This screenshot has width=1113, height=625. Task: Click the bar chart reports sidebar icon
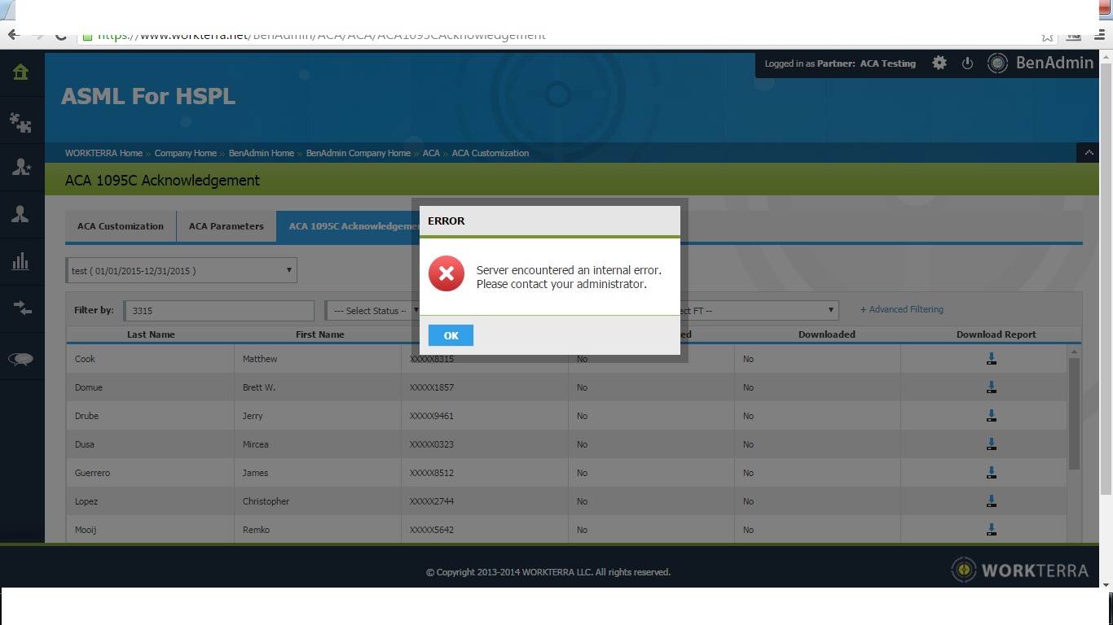(21, 261)
